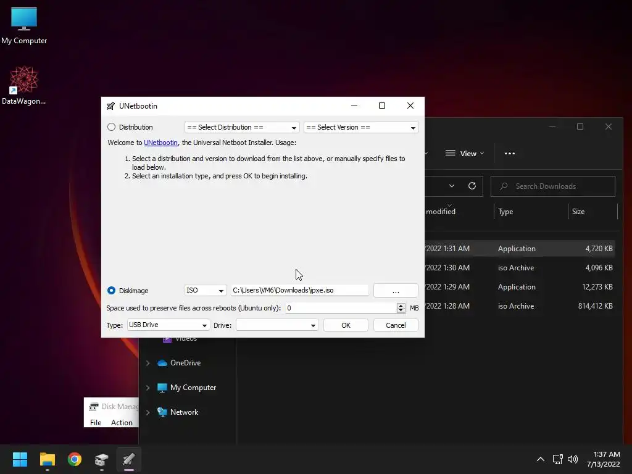Click OK to begin installing

coord(346,325)
